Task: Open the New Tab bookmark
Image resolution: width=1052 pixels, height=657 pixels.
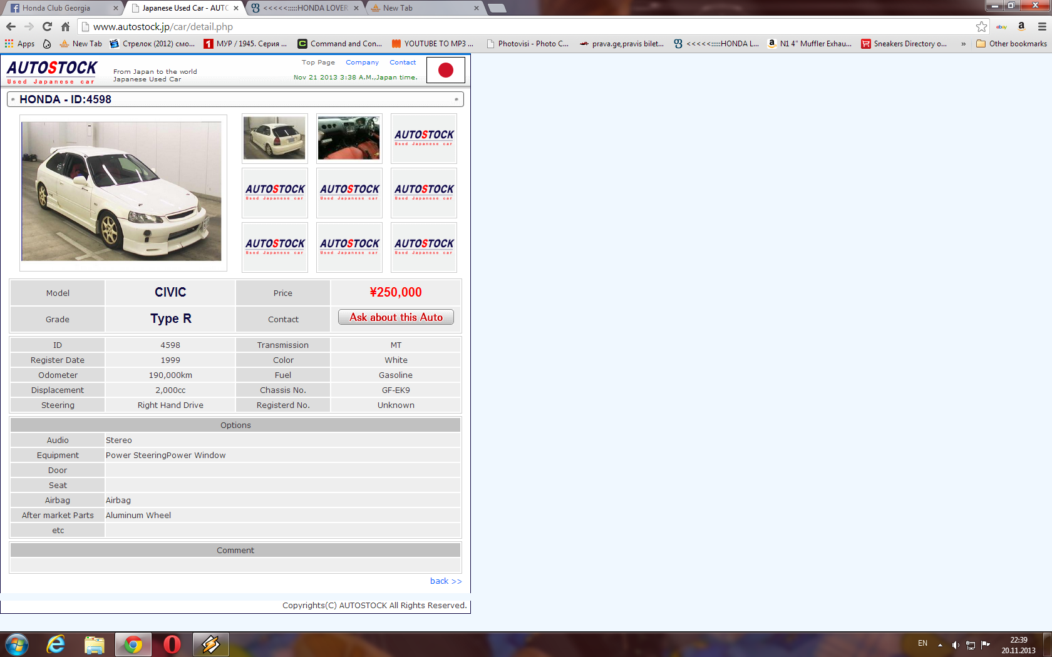Action: point(81,44)
